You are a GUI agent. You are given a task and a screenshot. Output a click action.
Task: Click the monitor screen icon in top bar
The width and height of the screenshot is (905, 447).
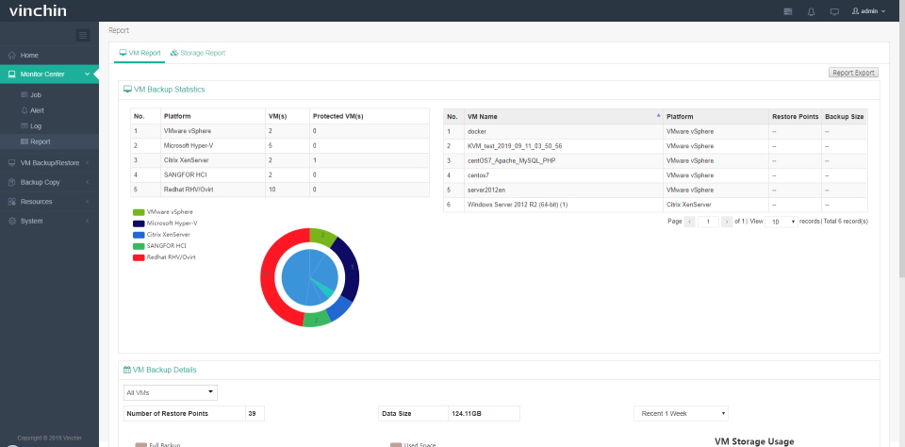click(834, 11)
